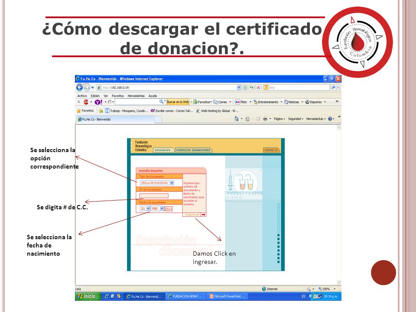416x312 pixels.
Task: Click the Bing search magnifier icon
Action: tap(334, 87)
